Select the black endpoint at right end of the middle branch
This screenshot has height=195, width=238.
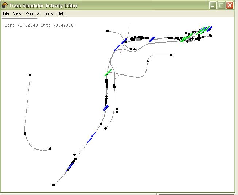pyautogui.click(x=171, y=55)
